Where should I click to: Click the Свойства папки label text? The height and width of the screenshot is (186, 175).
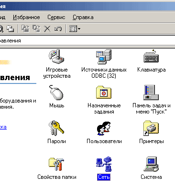point(57,177)
